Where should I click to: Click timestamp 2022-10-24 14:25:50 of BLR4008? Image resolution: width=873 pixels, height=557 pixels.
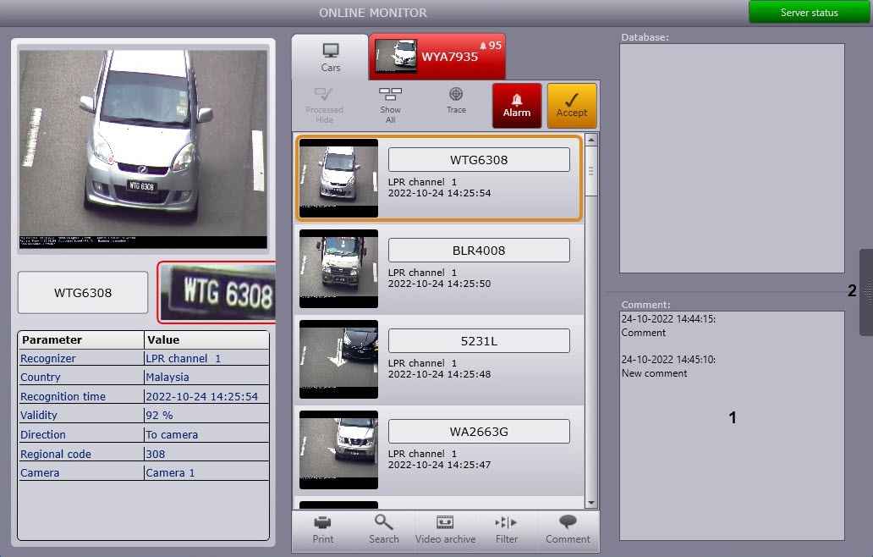coord(439,284)
